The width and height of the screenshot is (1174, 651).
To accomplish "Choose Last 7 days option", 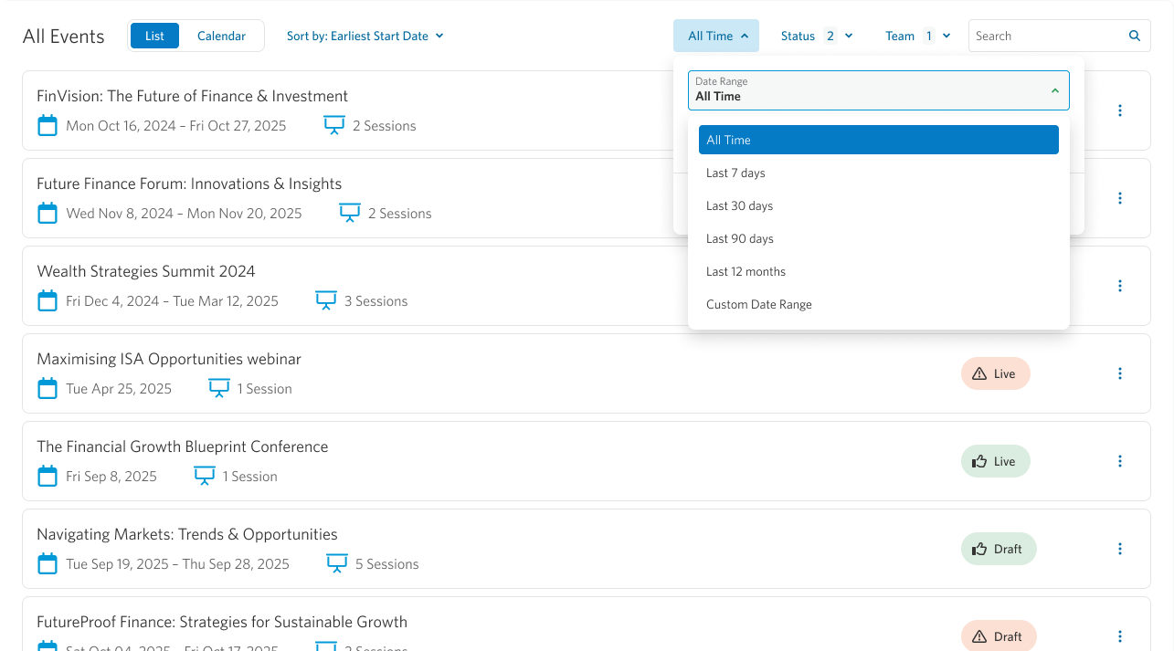I will point(735,173).
